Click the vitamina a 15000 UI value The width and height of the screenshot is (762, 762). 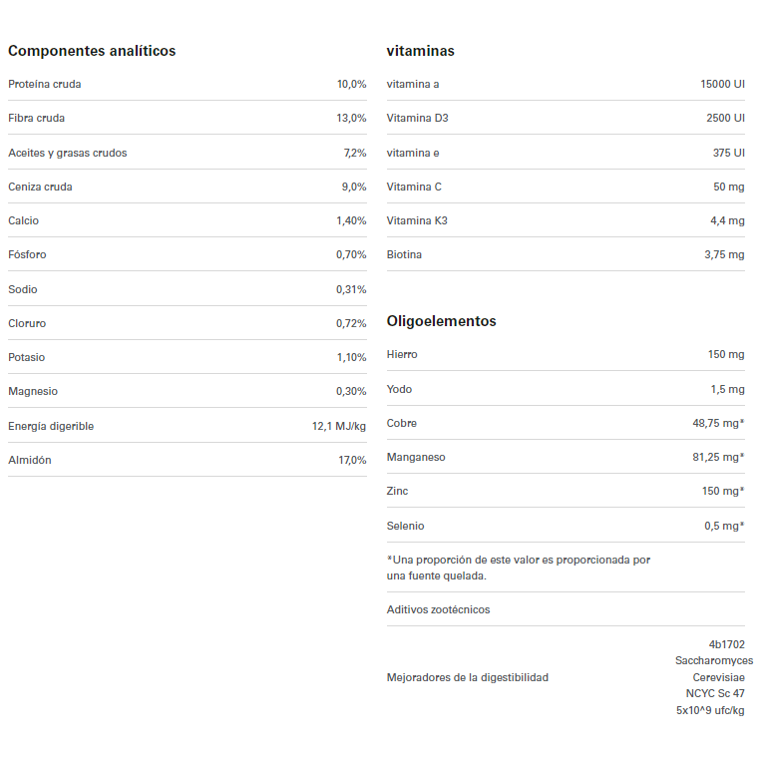click(x=722, y=84)
